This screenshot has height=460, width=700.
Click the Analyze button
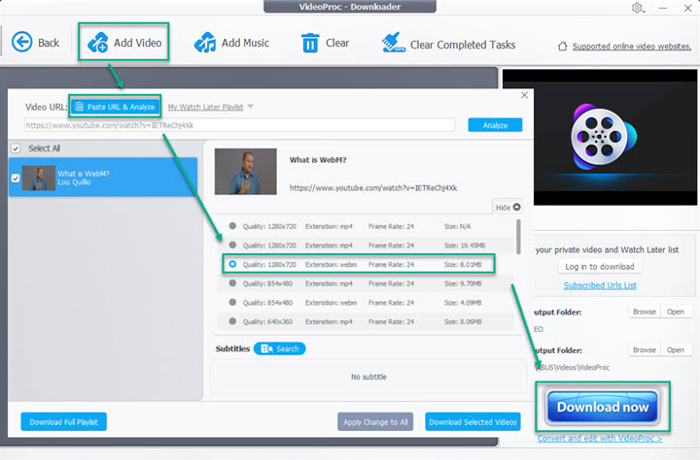coord(495,125)
